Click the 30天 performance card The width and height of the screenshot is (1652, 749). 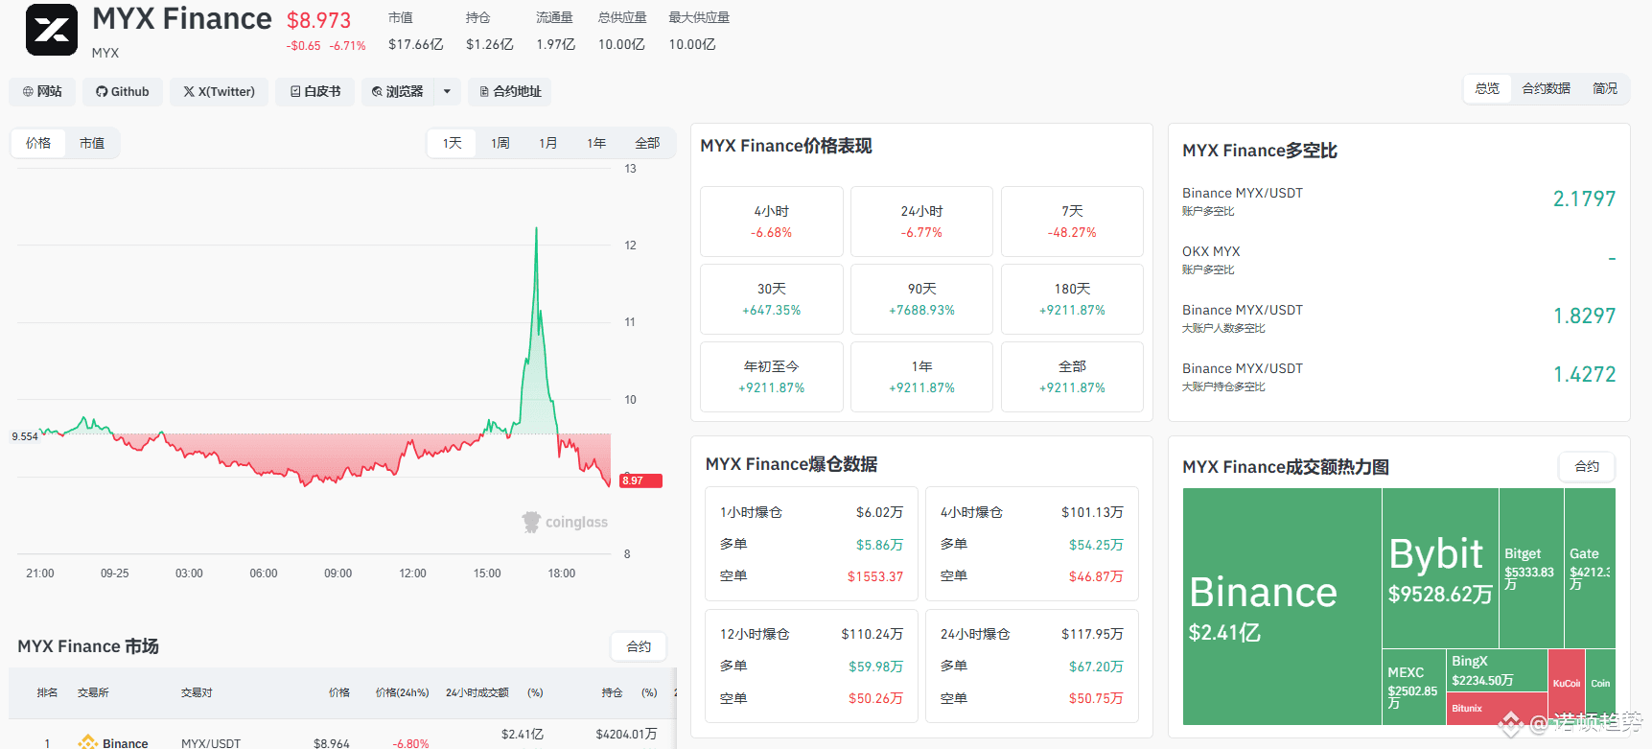pos(772,299)
